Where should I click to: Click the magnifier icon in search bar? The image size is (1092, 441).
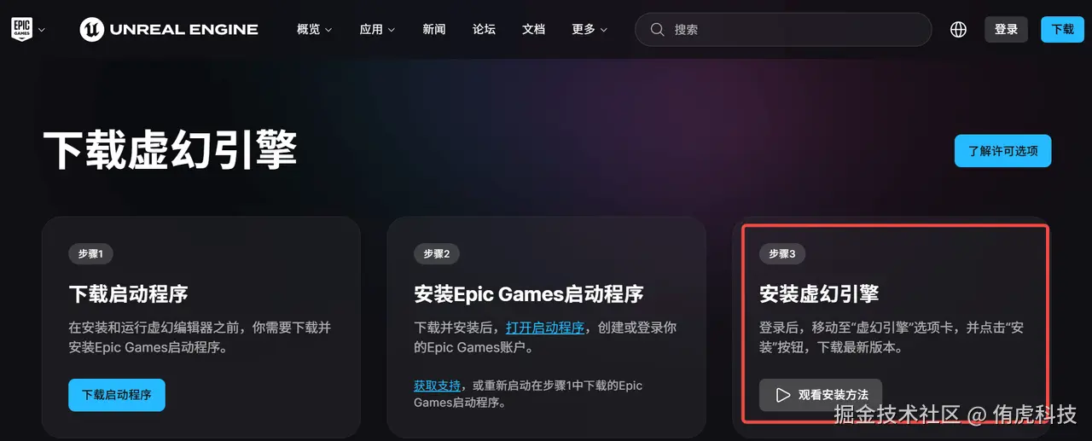(657, 29)
